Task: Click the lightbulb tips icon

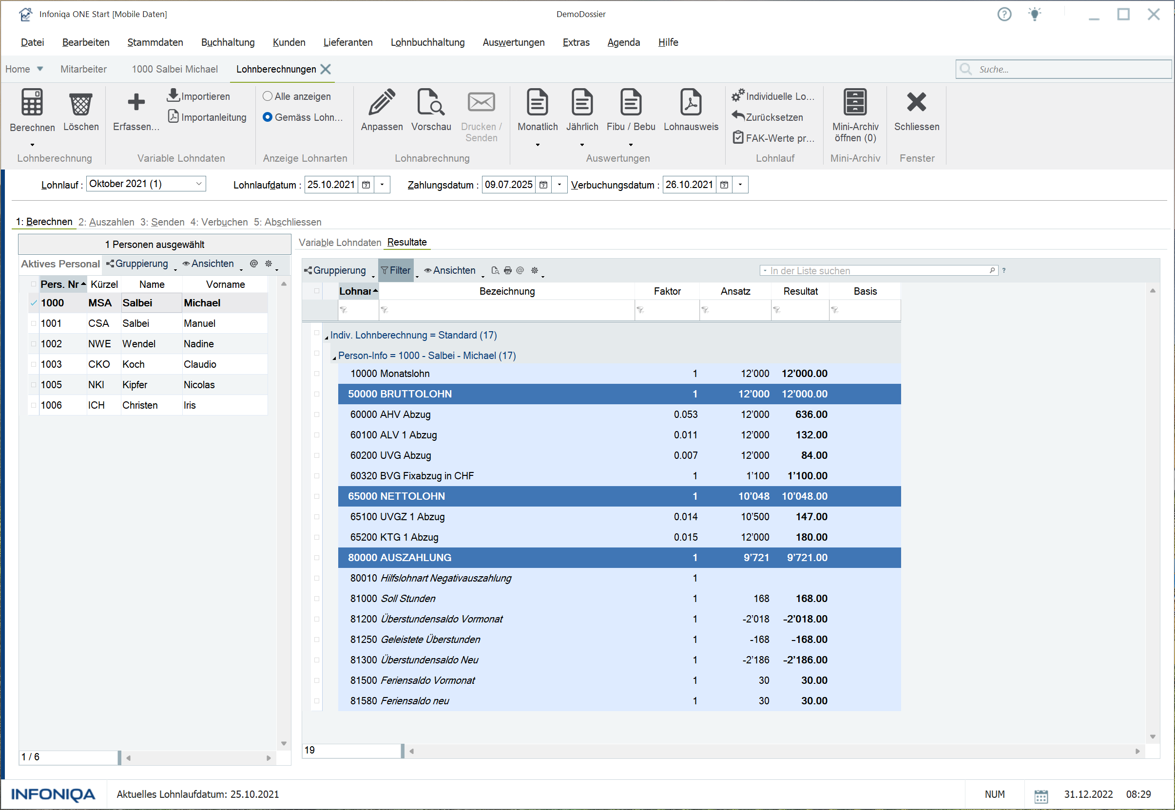Action: pyautogui.click(x=1034, y=14)
